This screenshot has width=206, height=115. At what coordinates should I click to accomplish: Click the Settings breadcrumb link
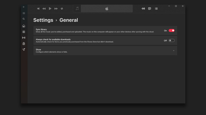coord(43,20)
